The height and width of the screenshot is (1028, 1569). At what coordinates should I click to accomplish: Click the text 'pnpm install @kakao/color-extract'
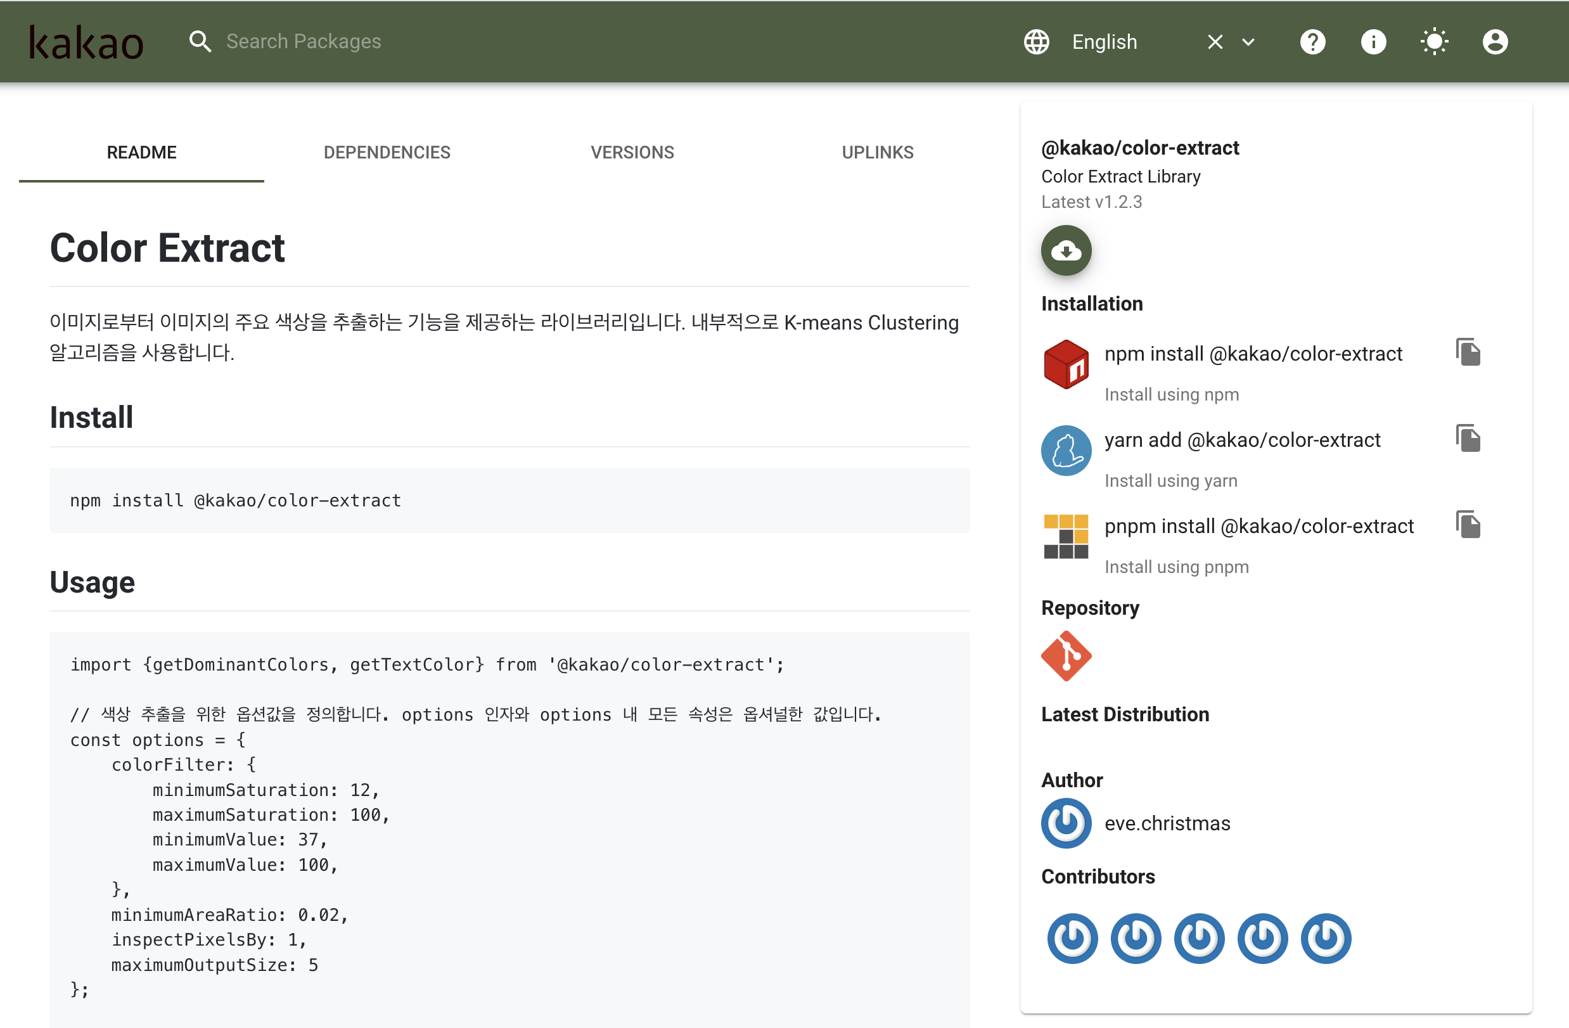1259,526
